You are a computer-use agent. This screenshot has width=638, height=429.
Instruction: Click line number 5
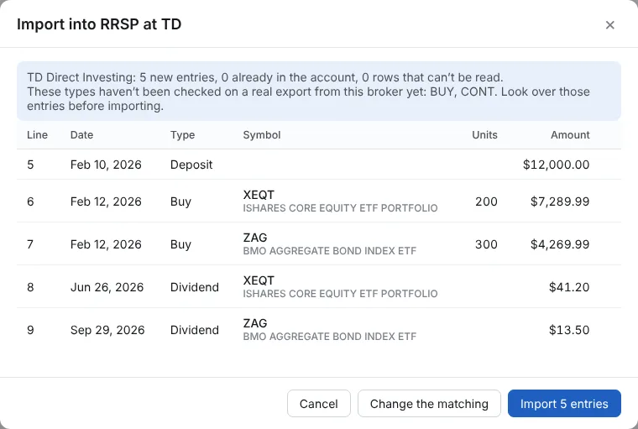pyautogui.click(x=30, y=165)
